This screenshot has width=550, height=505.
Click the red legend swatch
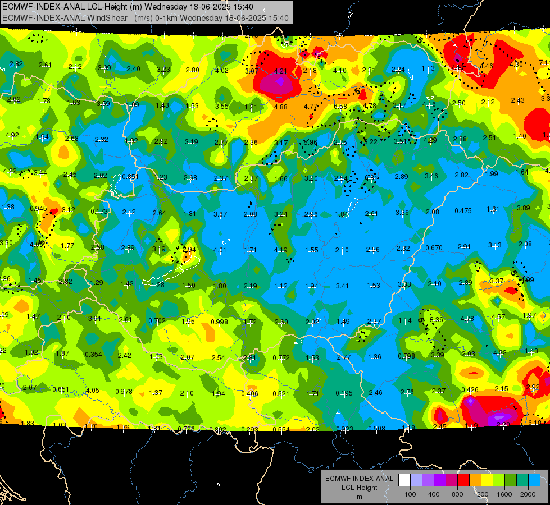pyautogui.click(x=463, y=480)
